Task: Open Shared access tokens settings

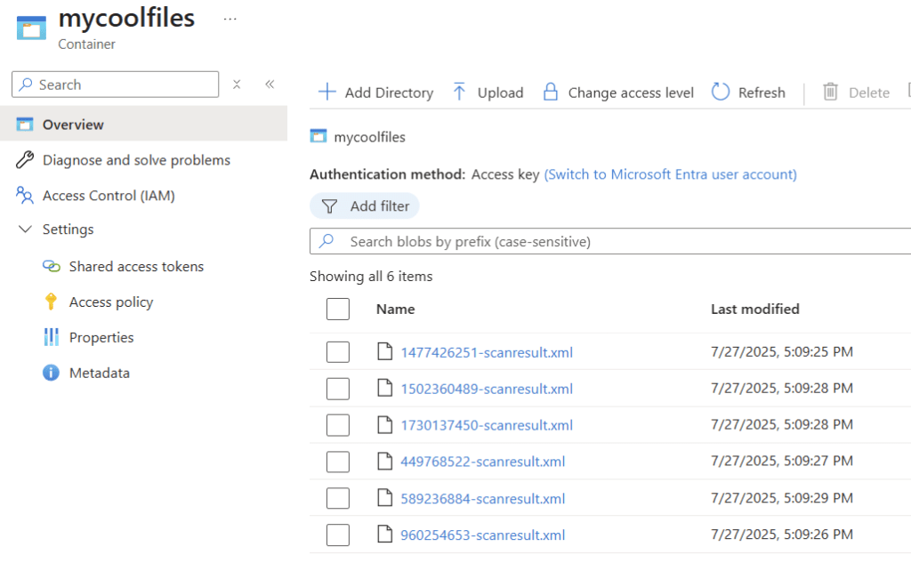Action: (x=136, y=267)
